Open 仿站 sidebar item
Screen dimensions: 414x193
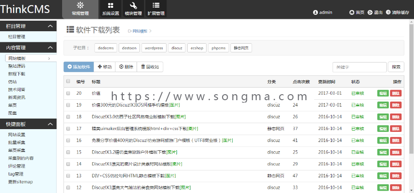(x=12, y=82)
